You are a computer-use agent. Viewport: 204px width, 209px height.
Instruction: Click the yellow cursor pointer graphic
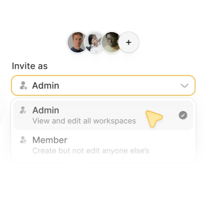coord(154,119)
